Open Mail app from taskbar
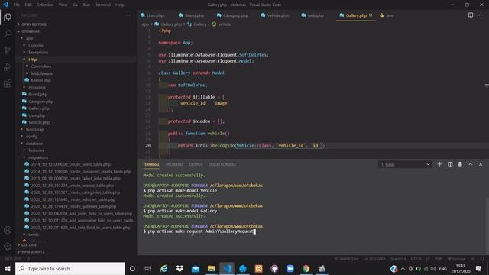This screenshot has height=275, width=489. (196, 268)
